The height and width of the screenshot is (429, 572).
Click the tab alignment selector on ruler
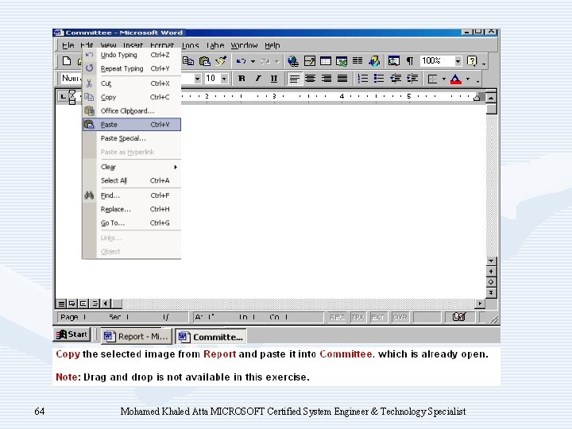click(x=63, y=97)
